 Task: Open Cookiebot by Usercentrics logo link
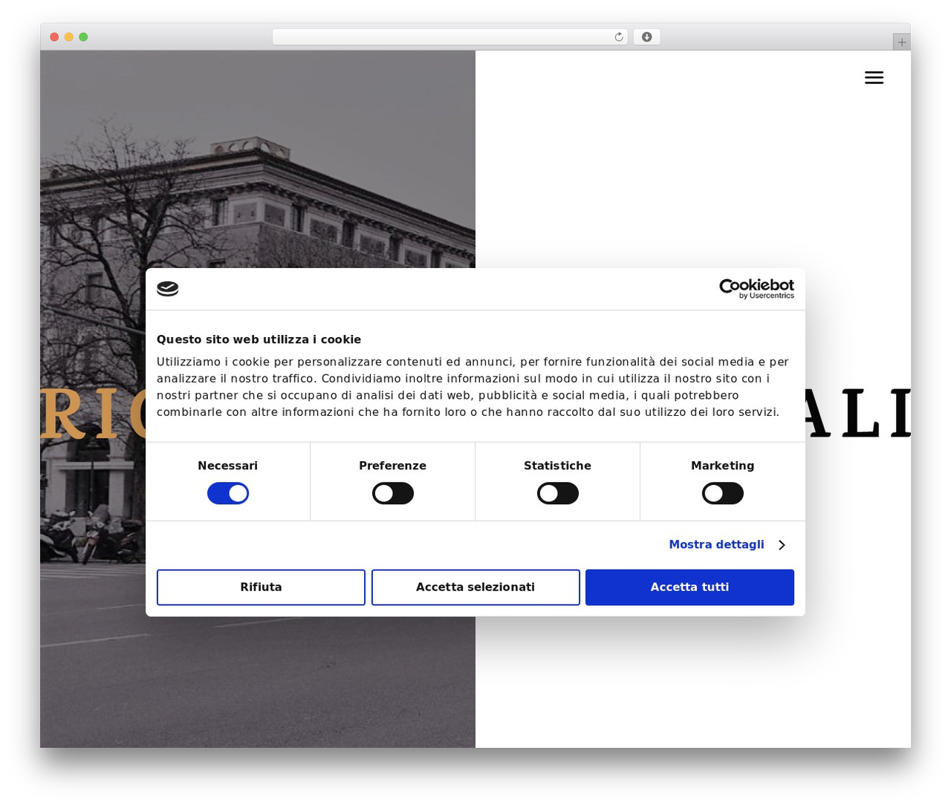pyautogui.click(x=756, y=289)
